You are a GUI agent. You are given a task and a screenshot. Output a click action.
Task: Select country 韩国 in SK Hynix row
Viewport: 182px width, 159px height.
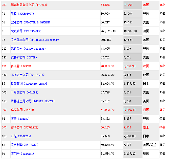point(146,75)
